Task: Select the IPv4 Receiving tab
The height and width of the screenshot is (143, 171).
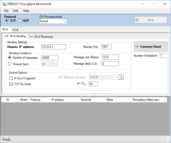Action: pos(41,37)
